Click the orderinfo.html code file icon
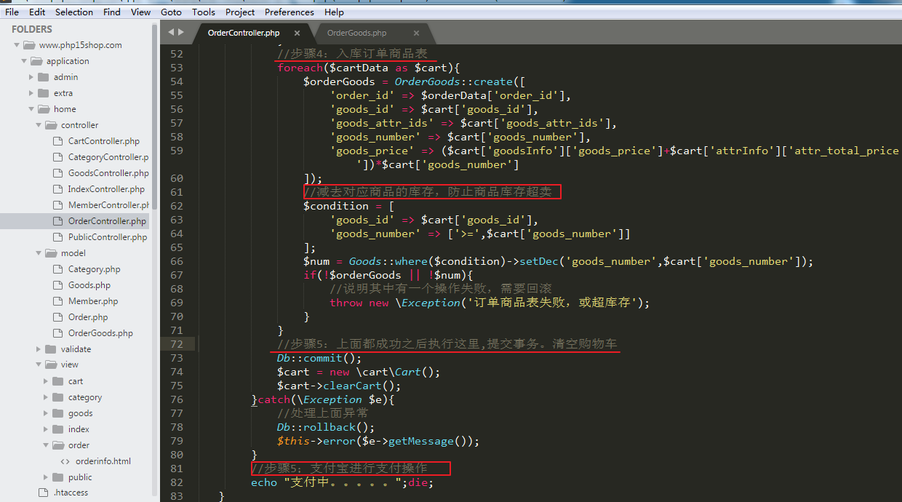This screenshot has width=902, height=502. point(65,461)
